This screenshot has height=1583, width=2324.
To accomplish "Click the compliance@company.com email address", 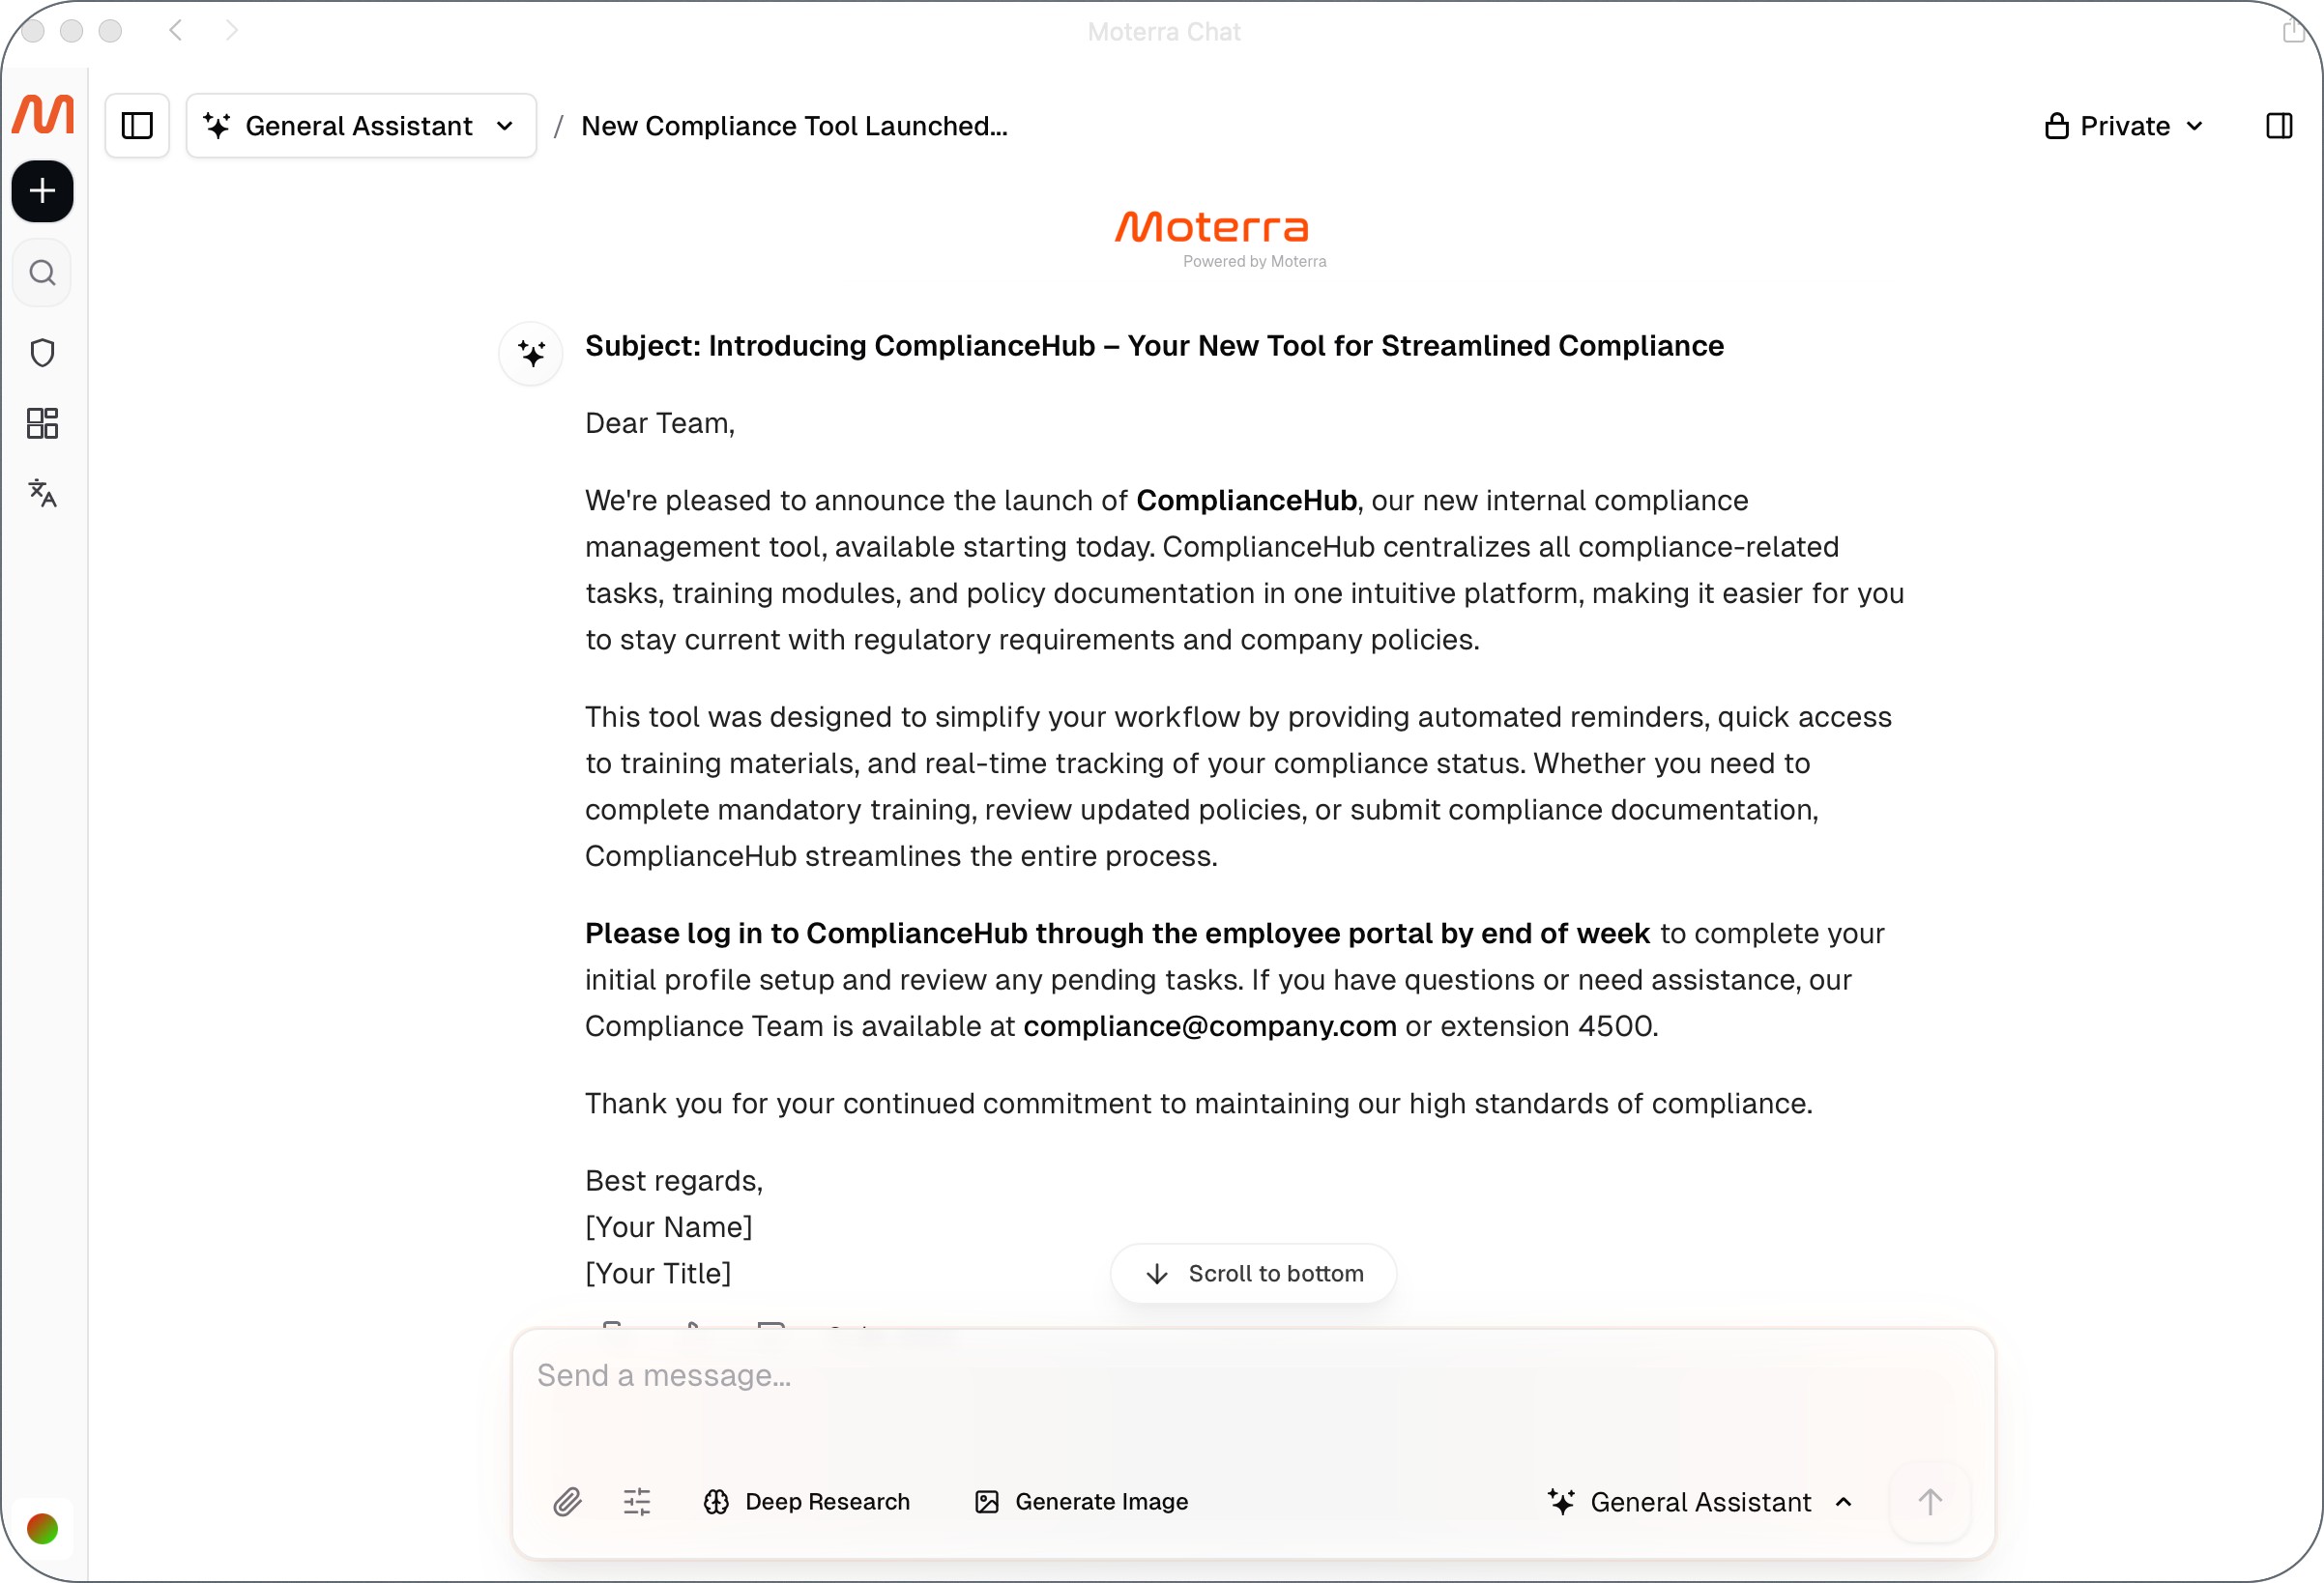I will pyautogui.click(x=1210, y=1026).
